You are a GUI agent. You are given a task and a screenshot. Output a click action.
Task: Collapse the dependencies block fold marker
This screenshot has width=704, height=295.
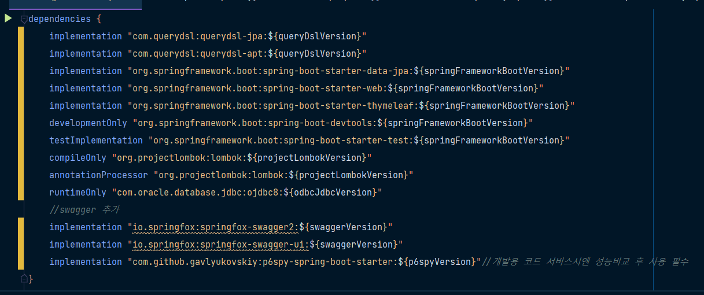24,19
